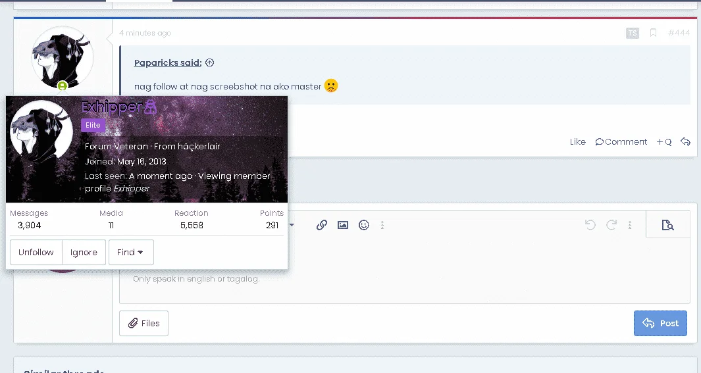
Task: Open the Paparicks said quote link
Action: tap(168, 62)
